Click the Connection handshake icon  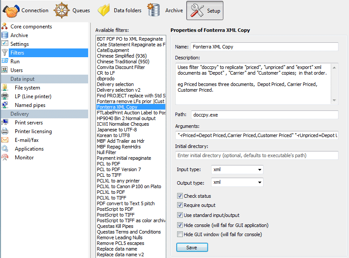pos(11,10)
